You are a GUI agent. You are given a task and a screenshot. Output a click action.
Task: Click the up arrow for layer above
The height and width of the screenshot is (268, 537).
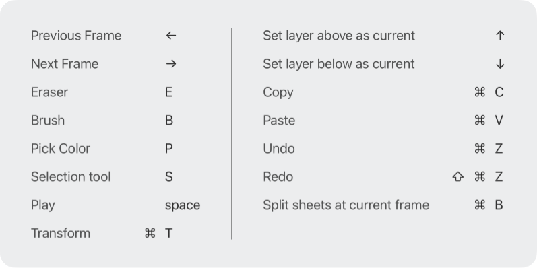tap(500, 35)
